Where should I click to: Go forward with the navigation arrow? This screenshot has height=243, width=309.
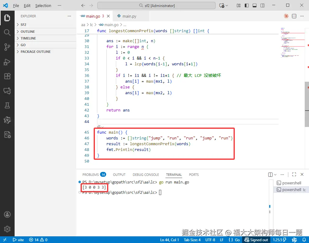pyautogui.click(x=91, y=5)
